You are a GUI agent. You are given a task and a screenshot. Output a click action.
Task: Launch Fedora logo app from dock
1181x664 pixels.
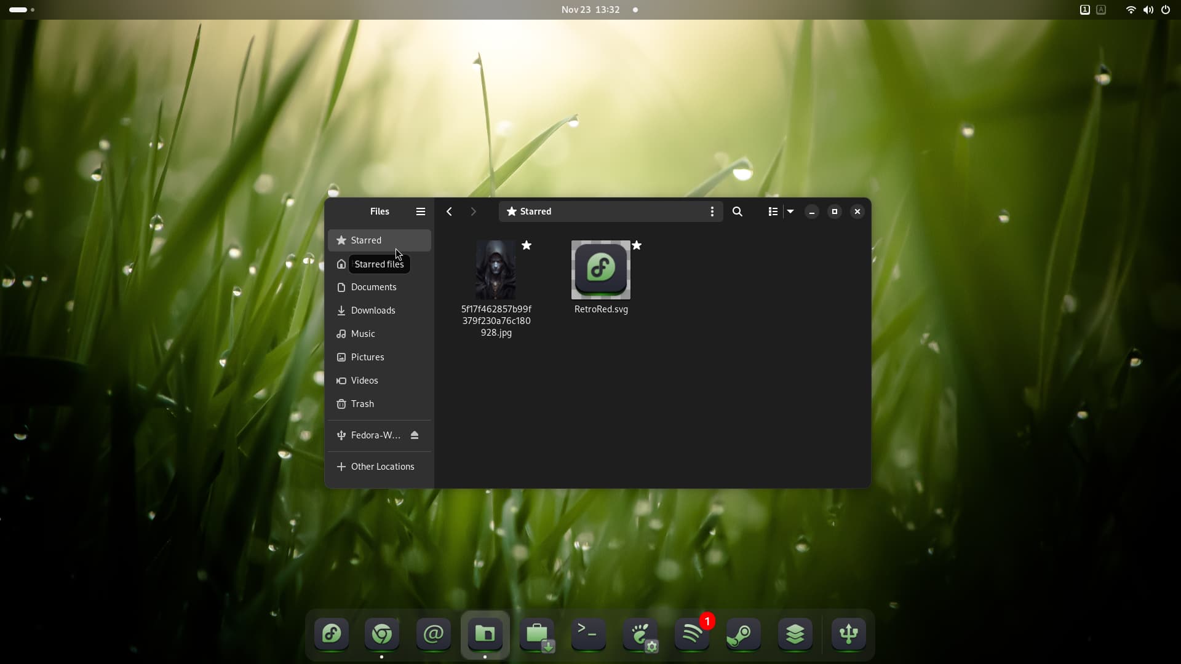point(332,634)
